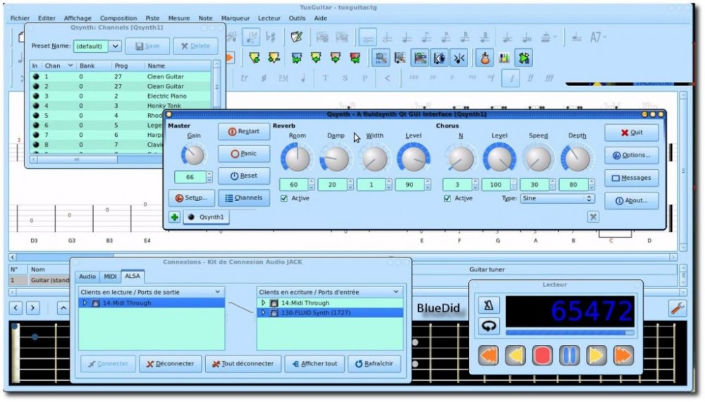Choose the S slapping effect icon
The width and height of the screenshot is (705, 402).
pyautogui.click(x=345, y=78)
